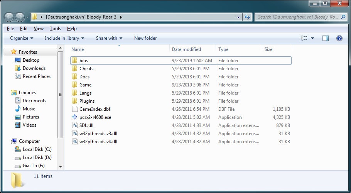Image resolution: width=351 pixels, height=193 pixels.
Task: Open Include in library dropdown
Action: tap(64, 38)
